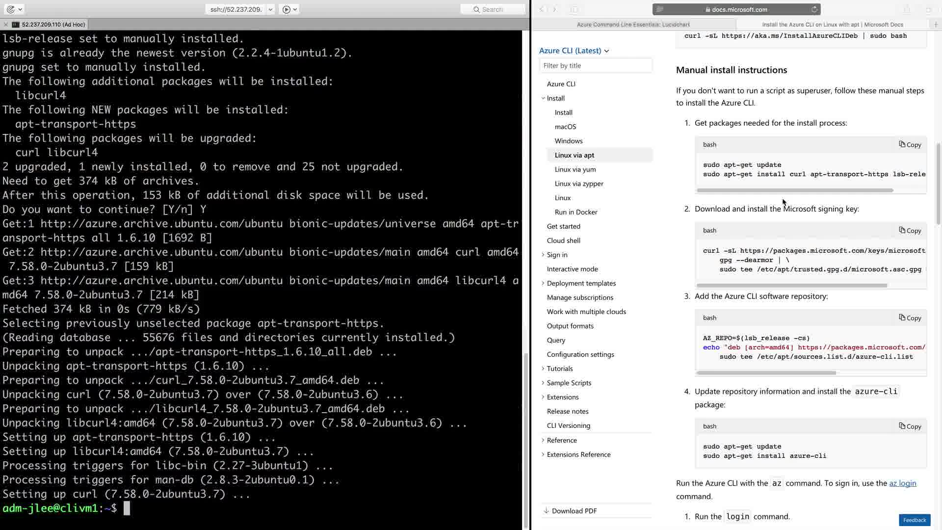Image resolution: width=942 pixels, height=530 pixels.
Task: Copy the azure-cli install commands block
Action: [x=910, y=426]
